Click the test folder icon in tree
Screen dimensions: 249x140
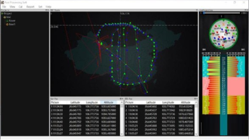5,17
